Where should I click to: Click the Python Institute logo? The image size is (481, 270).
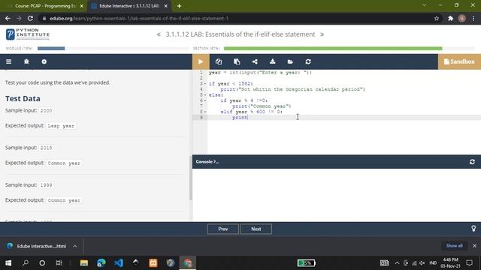[28, 34]
